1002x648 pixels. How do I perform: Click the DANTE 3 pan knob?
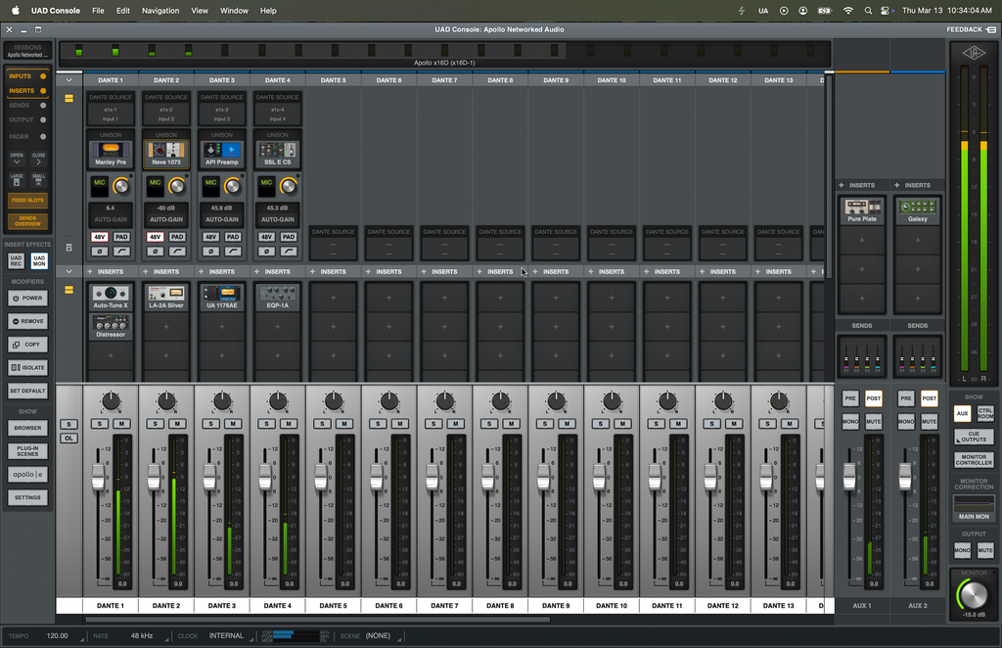[x=222, y=401]
